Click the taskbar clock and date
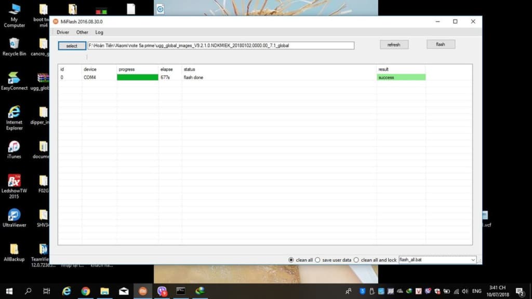Viewport: 532px width, 299px height. point(498,291)
